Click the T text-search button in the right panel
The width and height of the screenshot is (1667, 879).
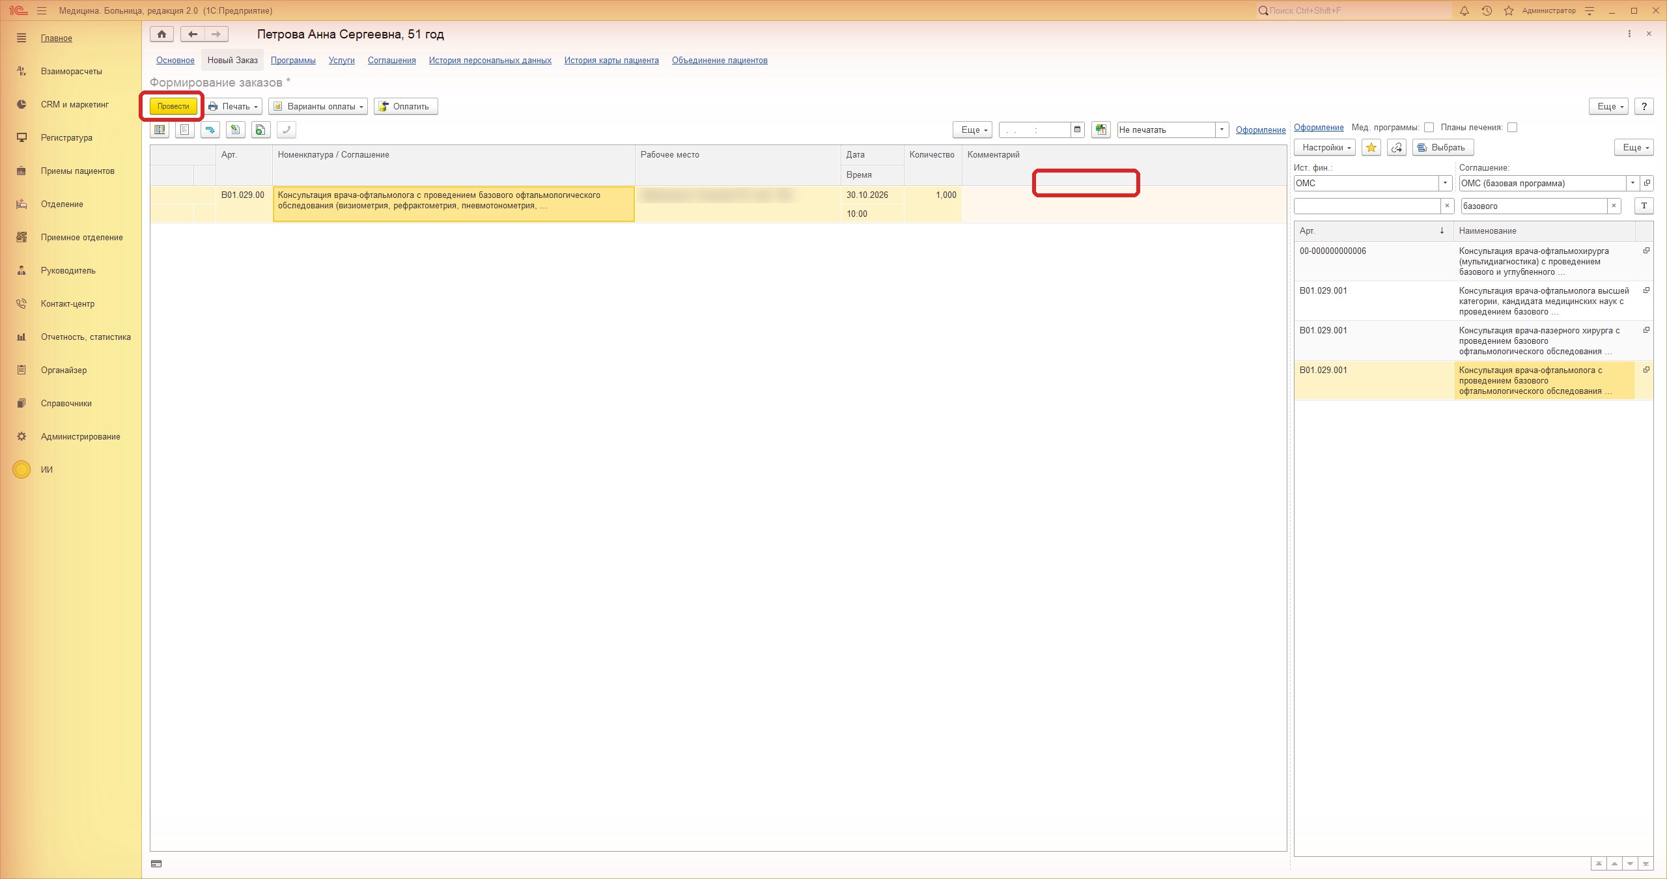click(x=1644, y=206)
